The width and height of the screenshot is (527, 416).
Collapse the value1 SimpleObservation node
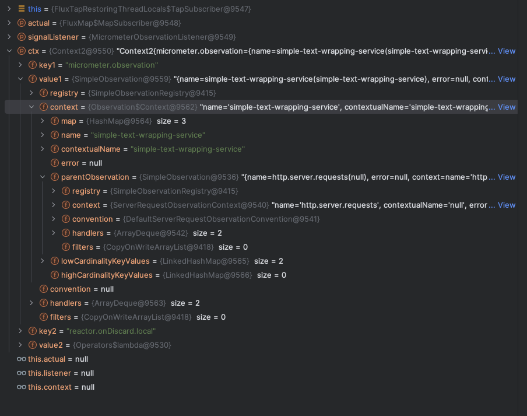pyautogui.click(x=20, y=79)
